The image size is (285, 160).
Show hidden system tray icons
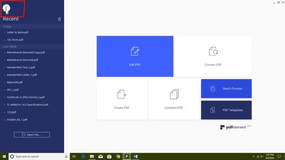pyautogui.click(x=253, y=156)
